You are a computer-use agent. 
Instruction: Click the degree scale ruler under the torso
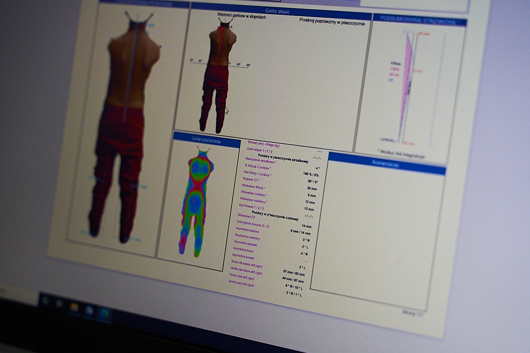220,64
